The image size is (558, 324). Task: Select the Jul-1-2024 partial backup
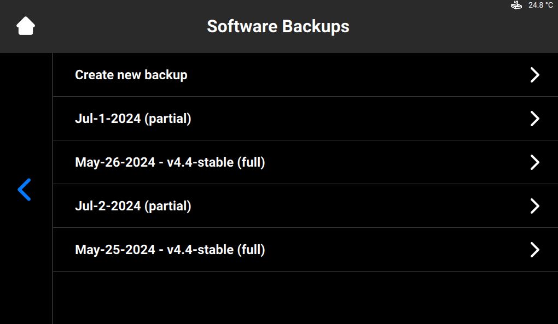coord(305,119)
